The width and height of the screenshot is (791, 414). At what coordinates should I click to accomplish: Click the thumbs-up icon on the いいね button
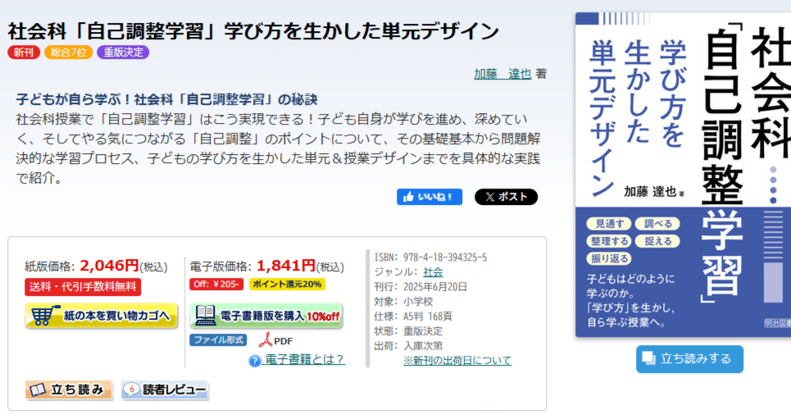408,198
